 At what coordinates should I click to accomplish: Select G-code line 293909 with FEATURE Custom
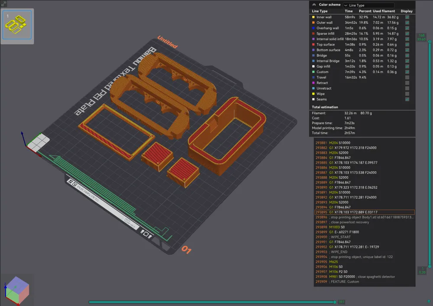coord(346,281)
